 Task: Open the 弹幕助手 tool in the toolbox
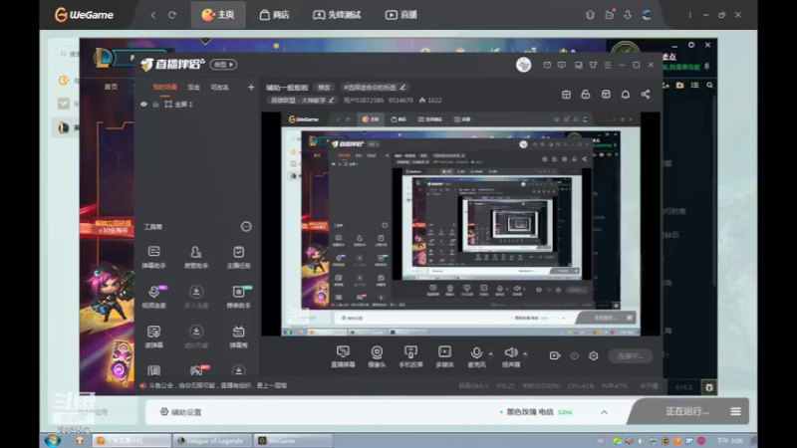(x=153, y=257)
